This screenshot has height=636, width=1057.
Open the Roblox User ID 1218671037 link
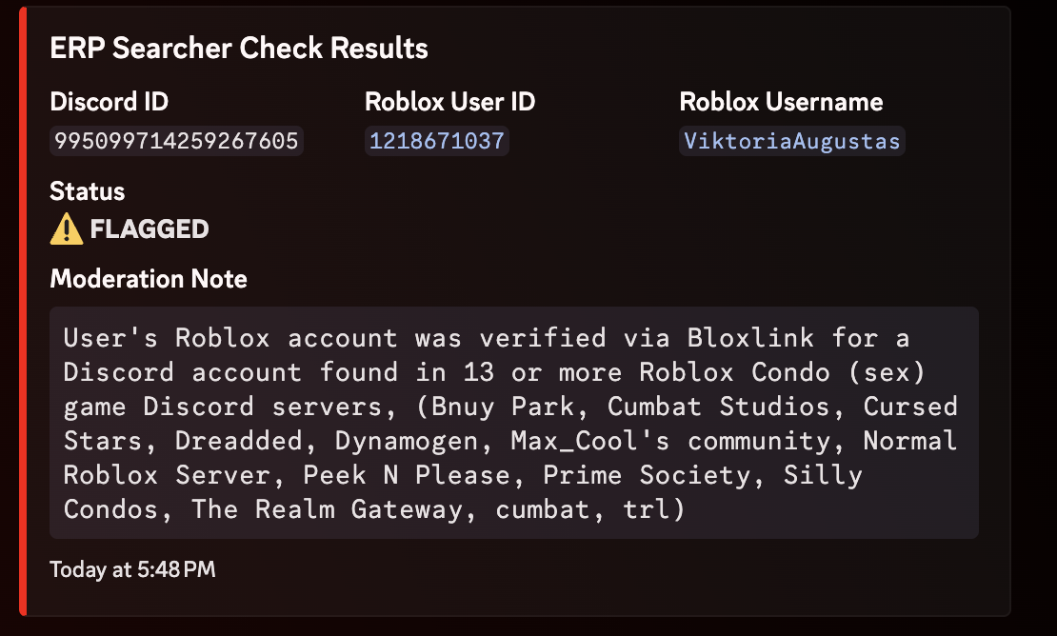click(x=437, y=142)
